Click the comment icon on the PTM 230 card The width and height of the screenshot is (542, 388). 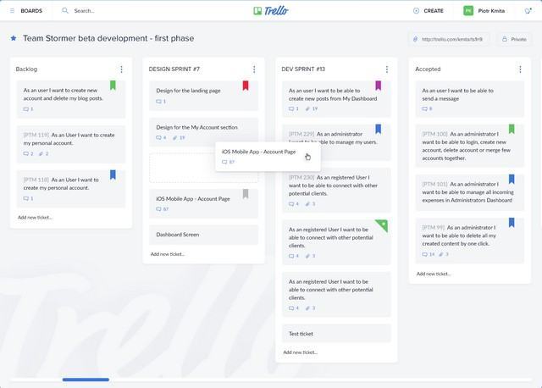(x=291, y=203)
